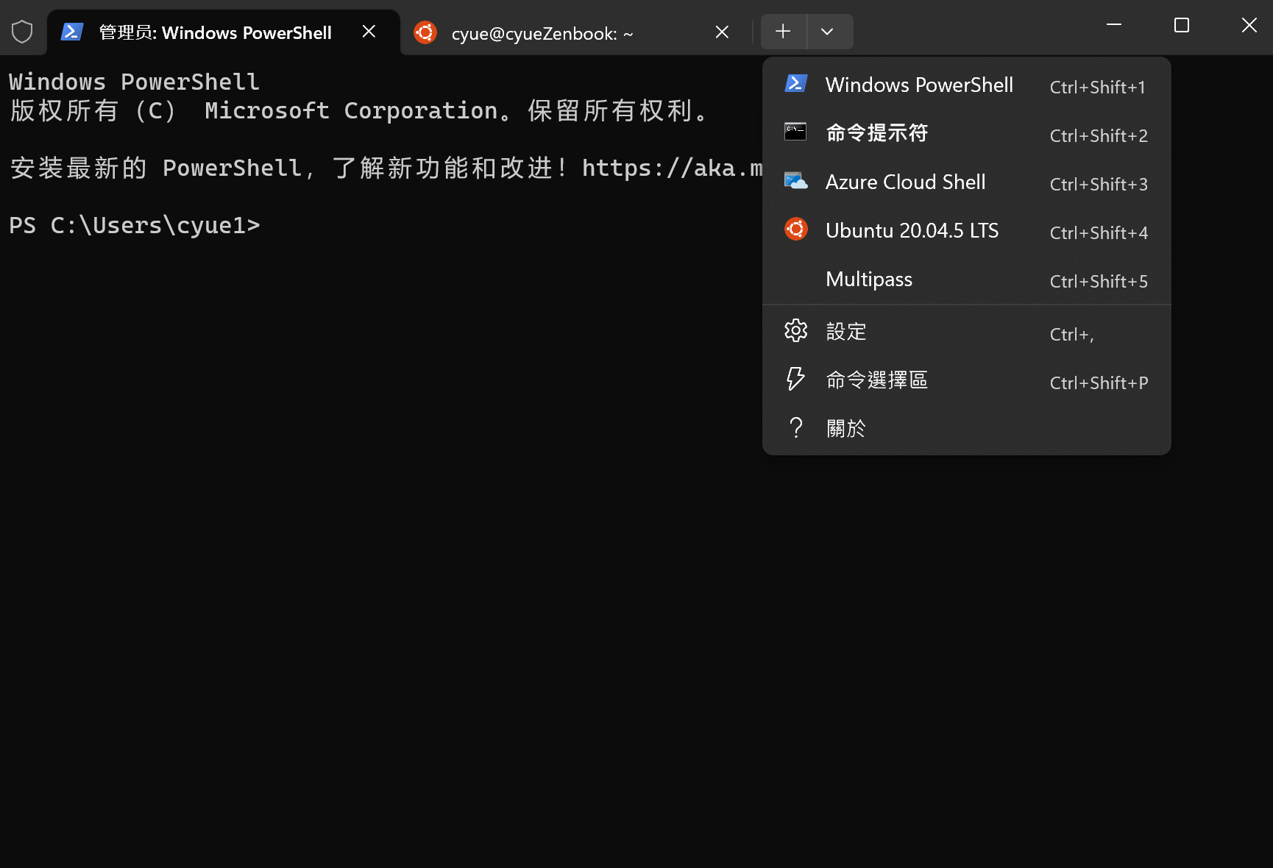Click the Ubuntu icon on the second tab
Screen dimensions: 1273x868
pyautogui.click(x=425, y=32)
